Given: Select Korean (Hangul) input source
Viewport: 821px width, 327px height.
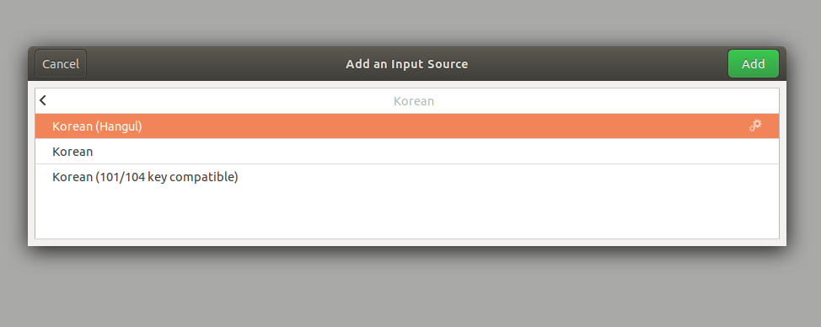Looking at the screenshot, I should (407, 126).
